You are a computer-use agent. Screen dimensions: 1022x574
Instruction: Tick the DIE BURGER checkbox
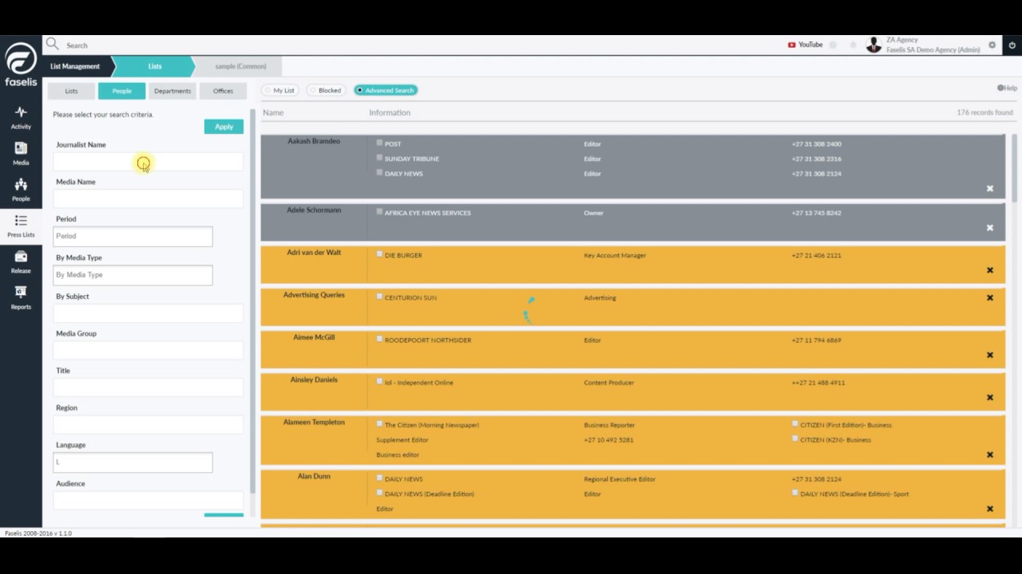[x=379, y=254]
